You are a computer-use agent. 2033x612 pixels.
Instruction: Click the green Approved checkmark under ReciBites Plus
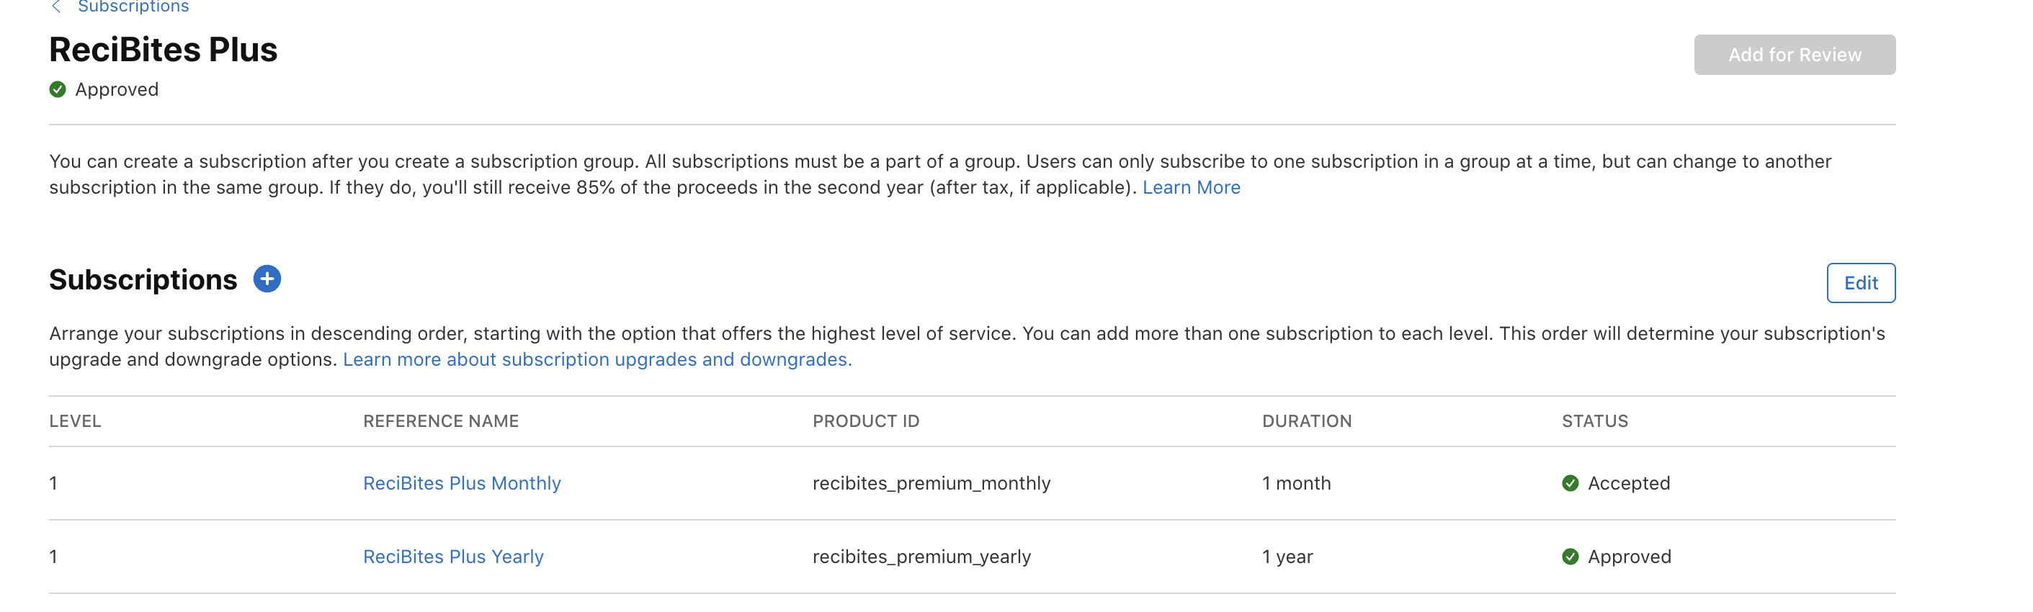pyautogui.click(x=58, y=90)
